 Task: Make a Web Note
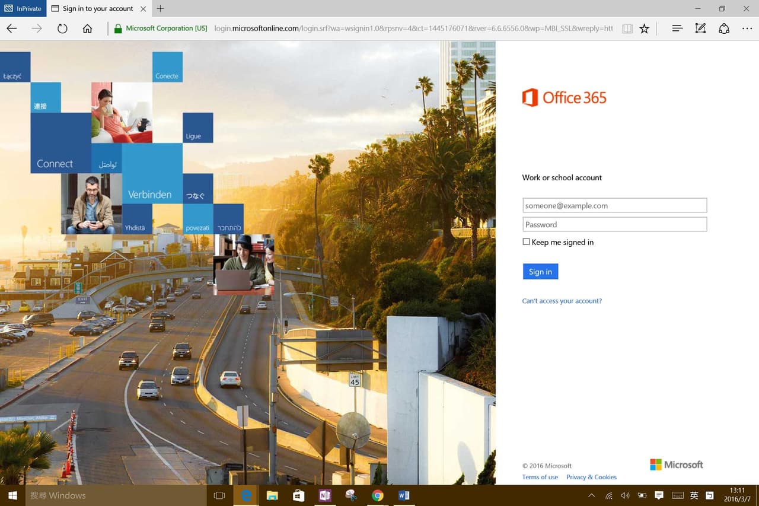coord(700,28)
